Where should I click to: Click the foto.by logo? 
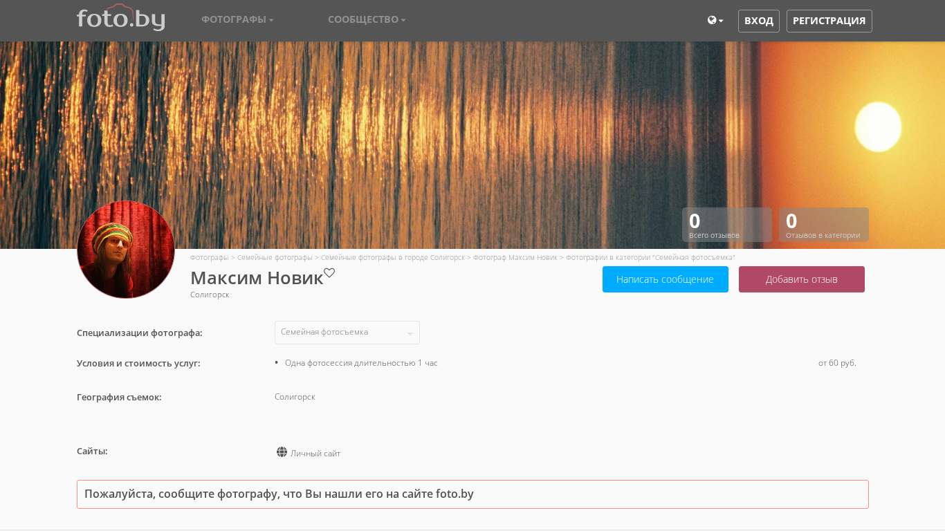pyautogui.click(x=121, y=17)
